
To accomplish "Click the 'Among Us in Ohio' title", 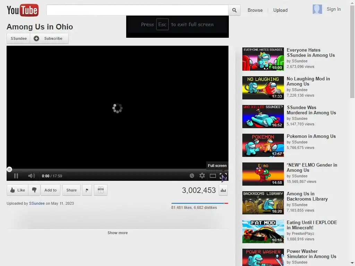I will [40, 27].
